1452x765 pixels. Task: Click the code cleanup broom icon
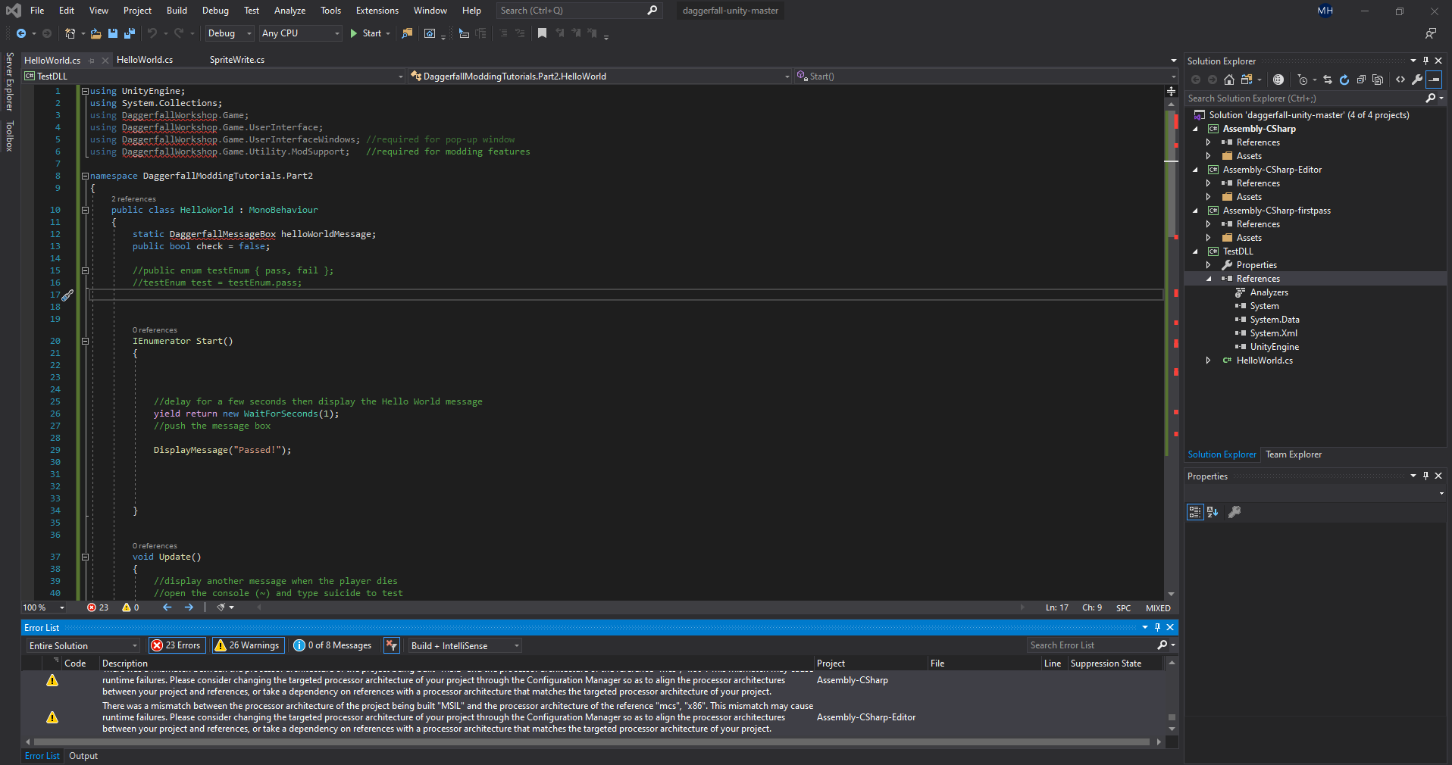(221, 607)
